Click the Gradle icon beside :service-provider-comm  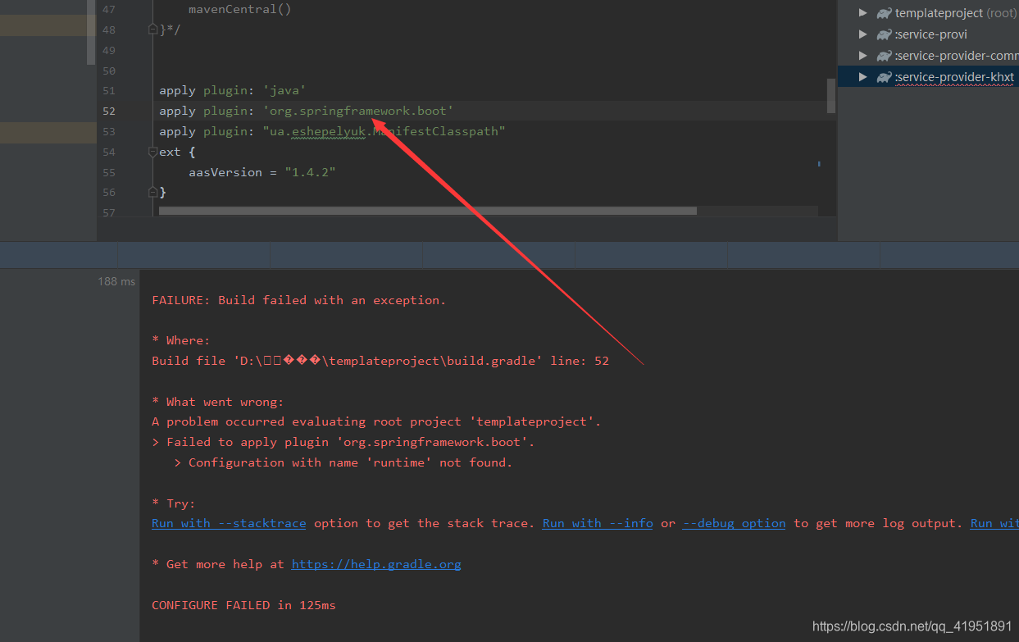pos(883,55)
